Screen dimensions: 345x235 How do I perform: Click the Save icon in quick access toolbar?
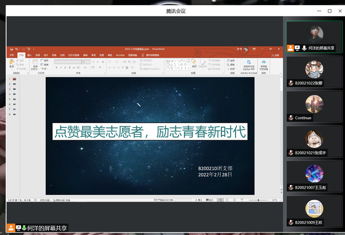(x=12, y=49)
